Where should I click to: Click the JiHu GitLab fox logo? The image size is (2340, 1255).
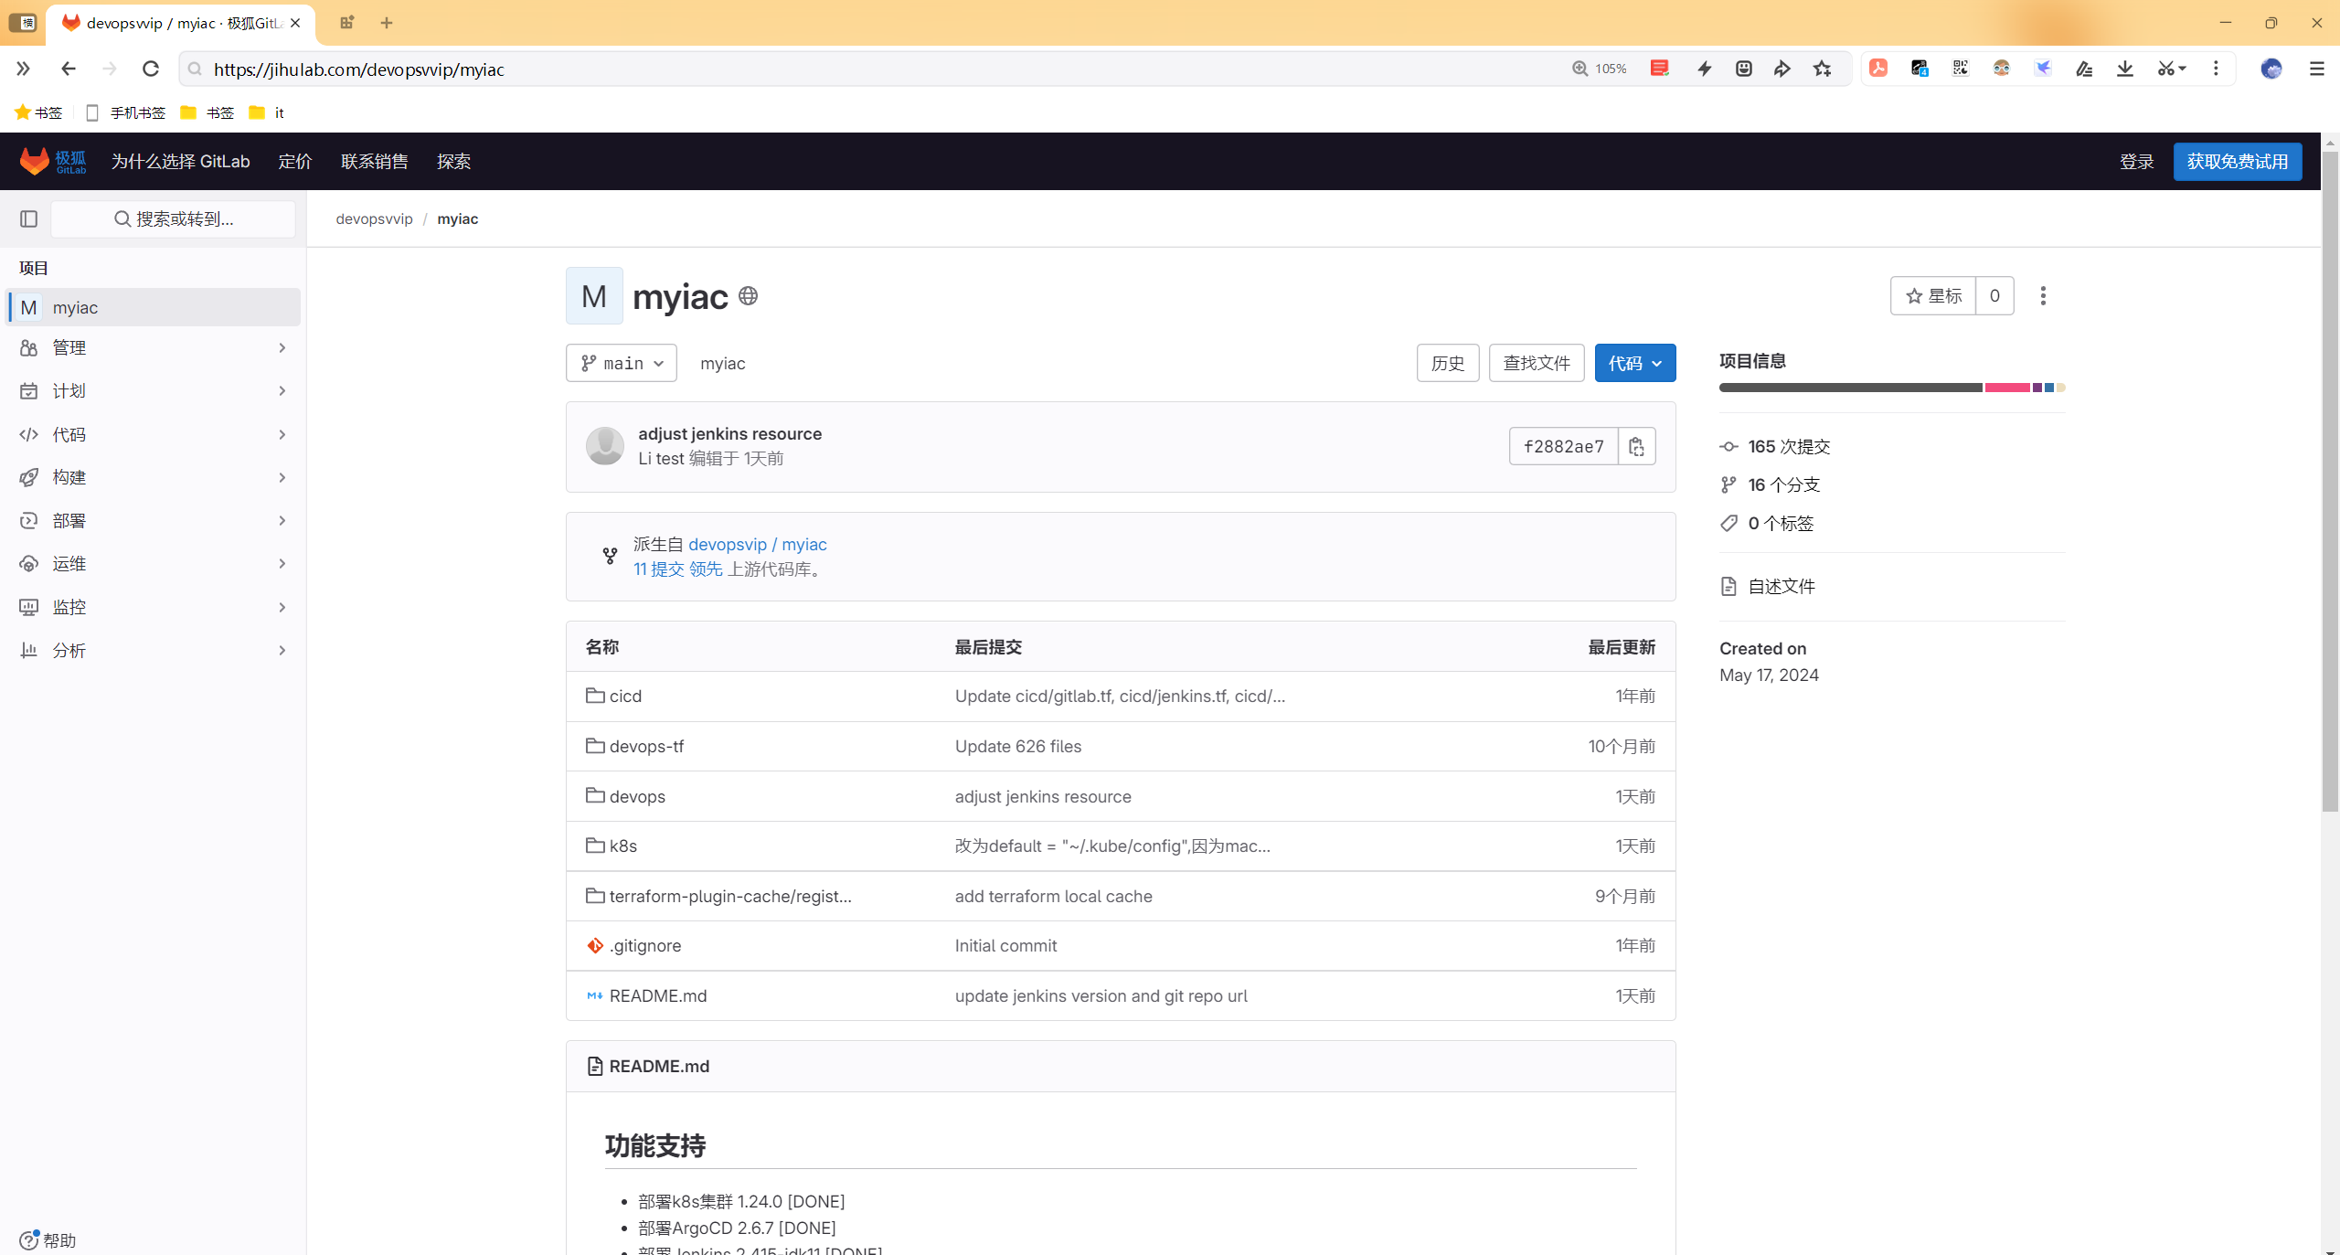(x=53, y=161)
